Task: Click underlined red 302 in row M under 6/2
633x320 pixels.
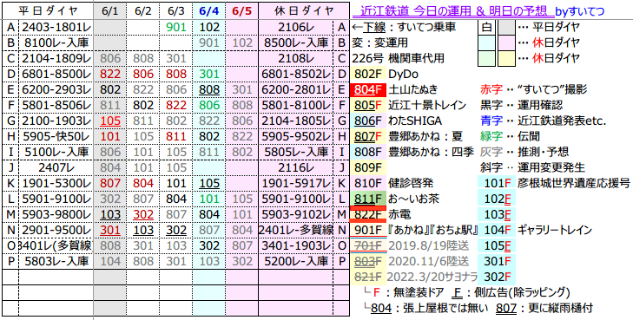Action: pyautogui.click(x=143, y=215)
